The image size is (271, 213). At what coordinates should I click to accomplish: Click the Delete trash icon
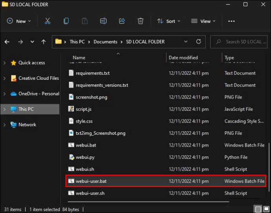point(141,21)
